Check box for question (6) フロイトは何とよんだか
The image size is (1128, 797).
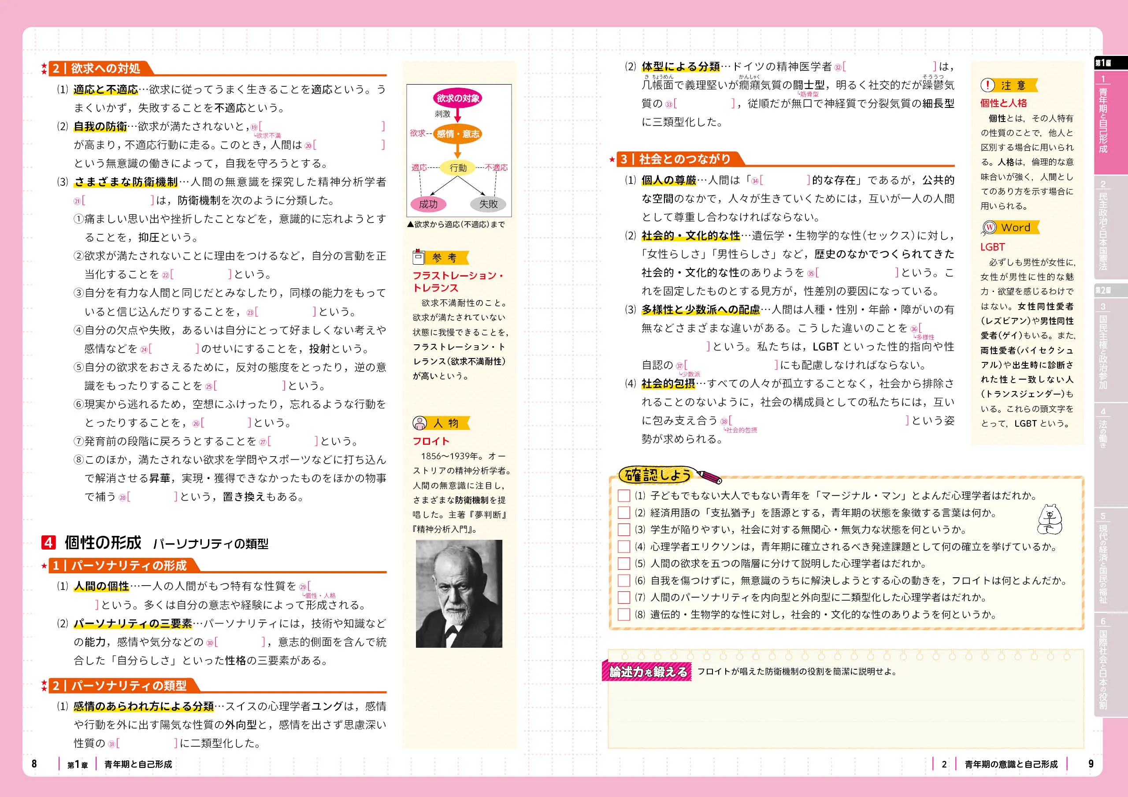coord(624,580)
